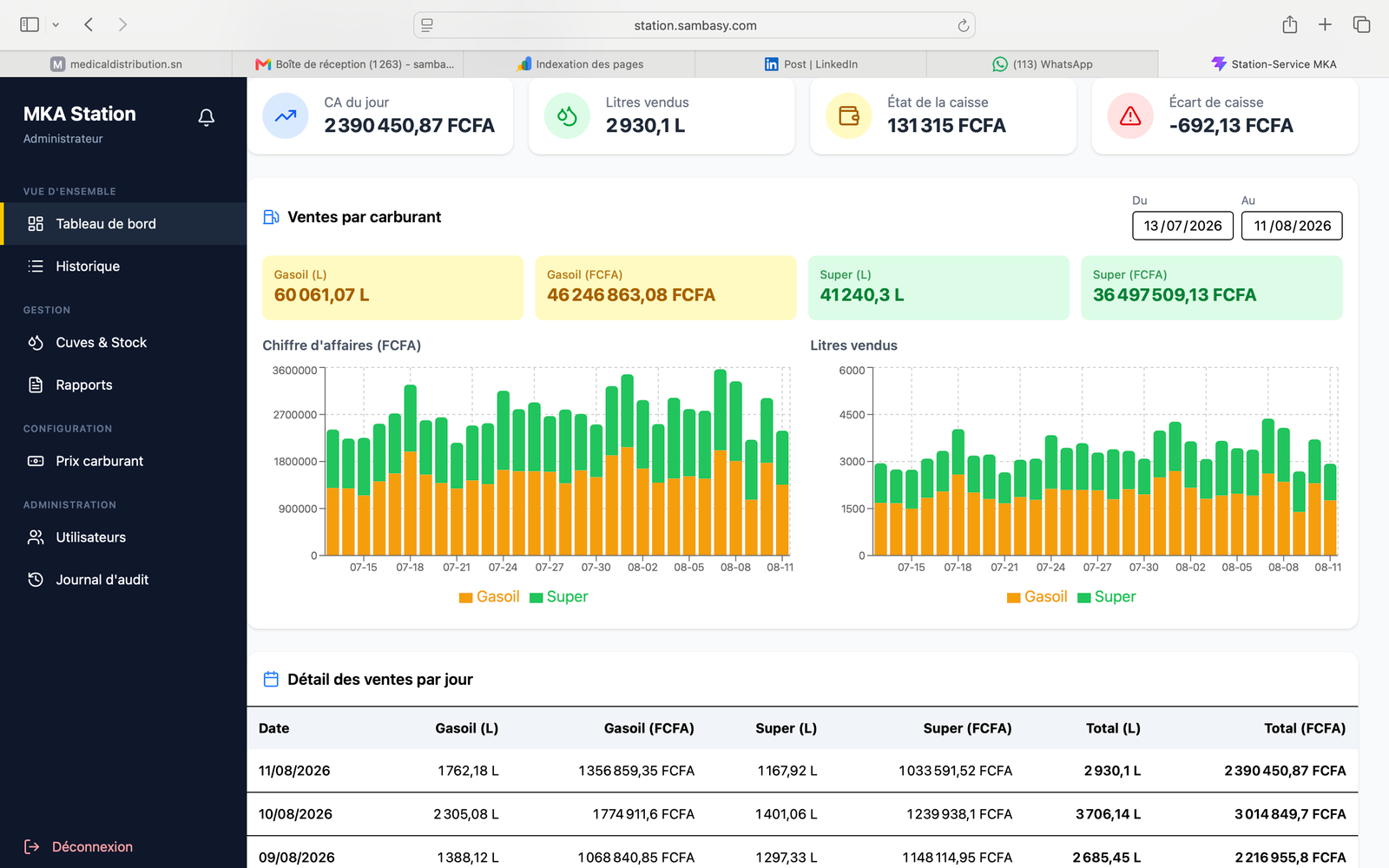
Task: Go forward with the Safari forward arrow
Action: pyautogui.click(x=122, y=25)
